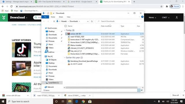The width and height of the screenshot is (185, 104).
Task: Switch to large icons view in Explorer
Action: pyautogui.click(x=142, y=90)
